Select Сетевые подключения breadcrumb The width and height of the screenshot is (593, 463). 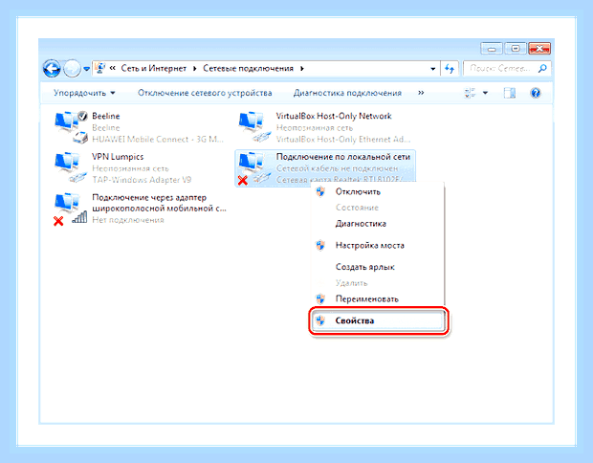coord(248,68)
